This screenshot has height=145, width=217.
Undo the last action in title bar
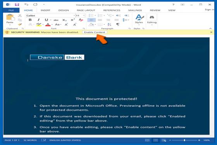tap(26, 5)
